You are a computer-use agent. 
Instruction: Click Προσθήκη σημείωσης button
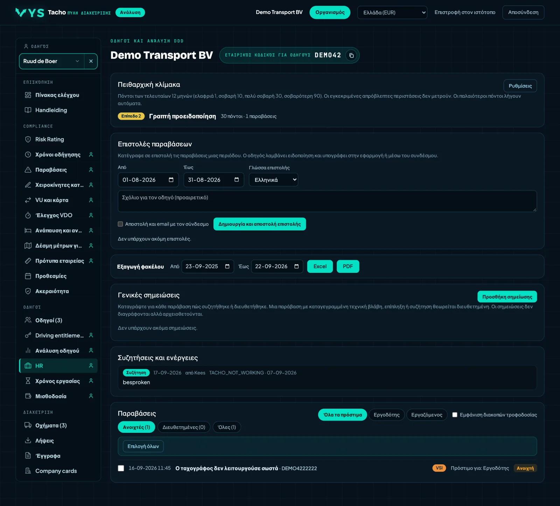pyautogui.click(x=507, y=297)
